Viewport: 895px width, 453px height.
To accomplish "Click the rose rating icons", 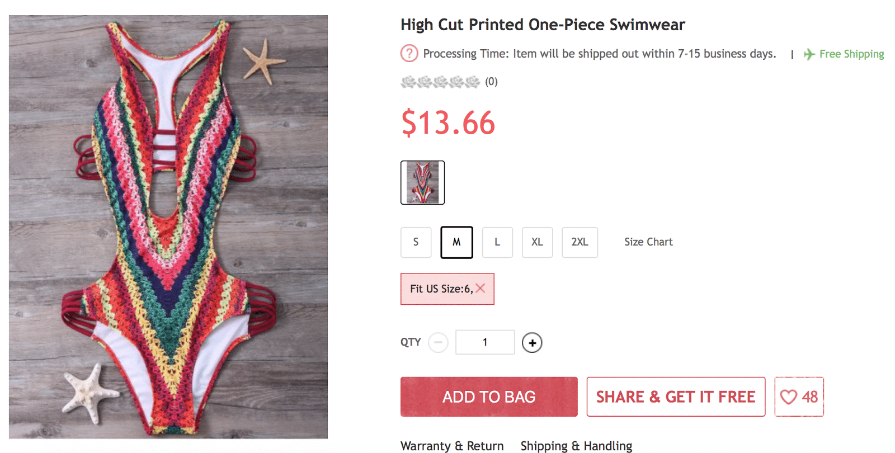I will 440,82.
